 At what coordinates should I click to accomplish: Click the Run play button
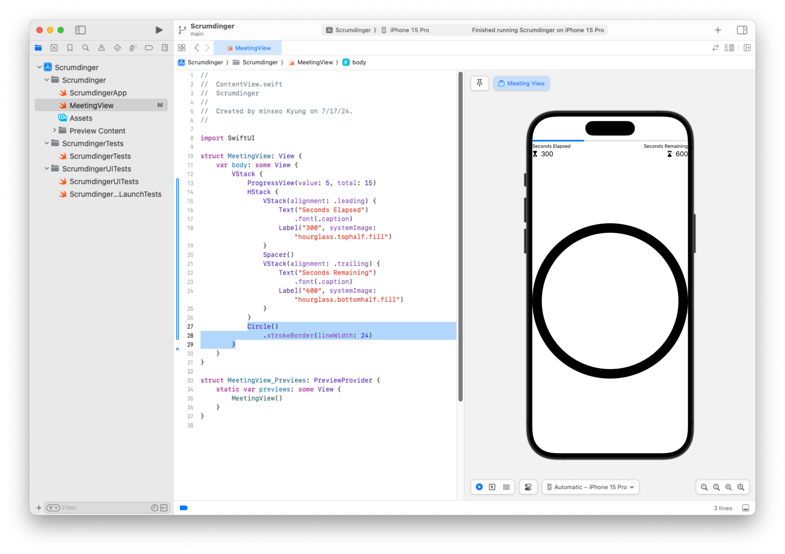(x=159, y=30)
